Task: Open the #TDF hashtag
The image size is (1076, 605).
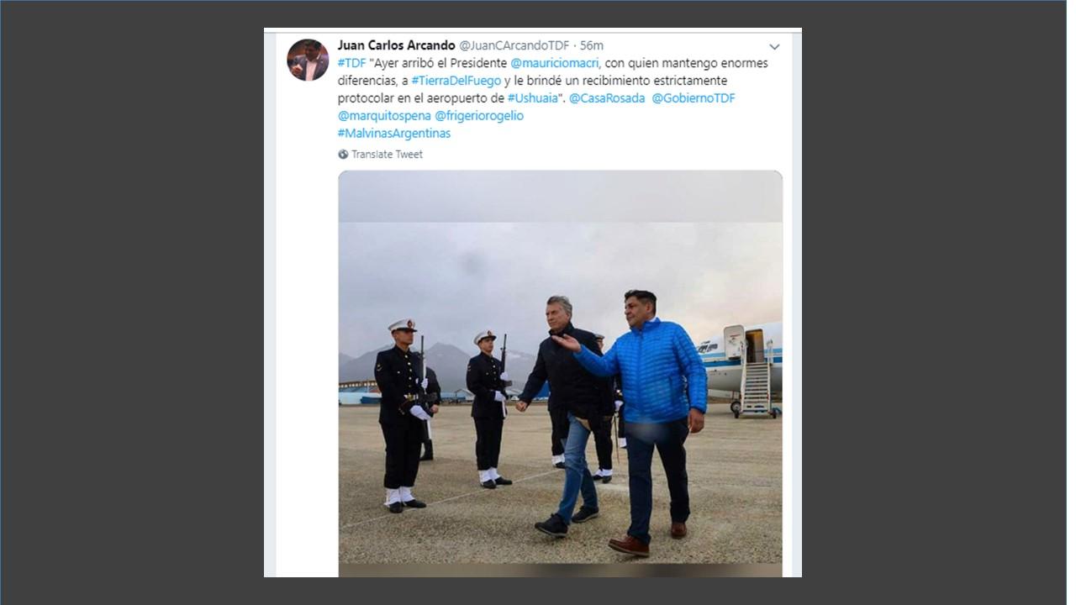Action: tap(351, 63)
